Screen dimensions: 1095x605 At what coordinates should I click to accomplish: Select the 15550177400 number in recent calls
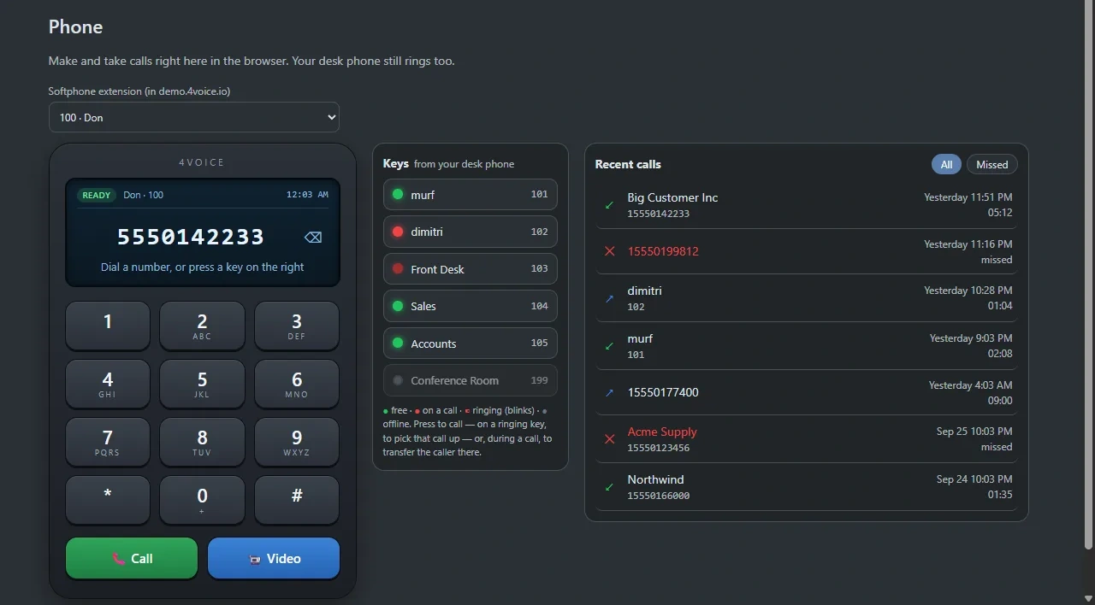click(663, 392)
